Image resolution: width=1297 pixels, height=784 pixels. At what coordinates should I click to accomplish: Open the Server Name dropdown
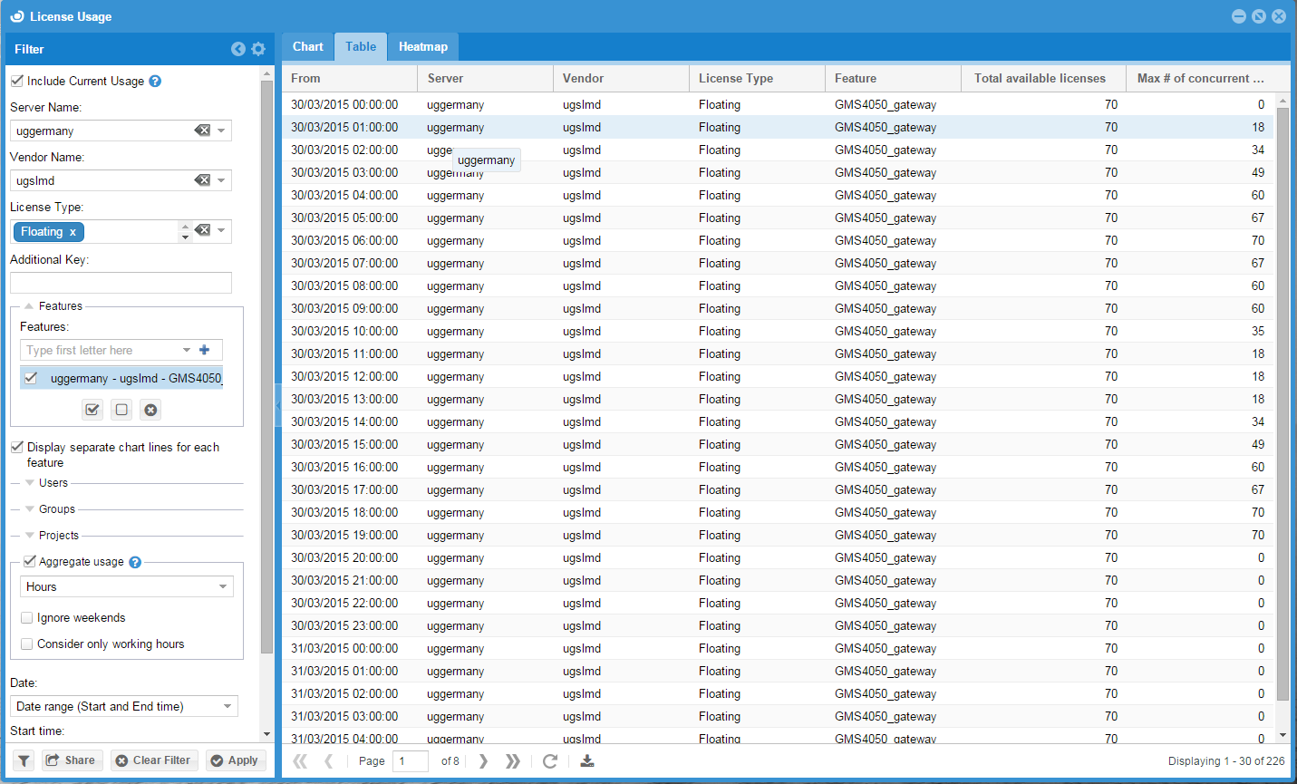pyautogui.click(x=221, y=131)
